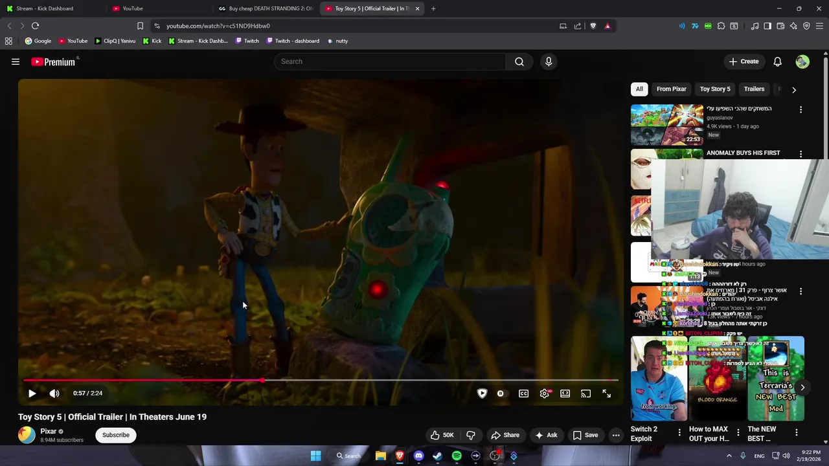Start voice search with the microphone
829x466 pixels.
(549, 61)
